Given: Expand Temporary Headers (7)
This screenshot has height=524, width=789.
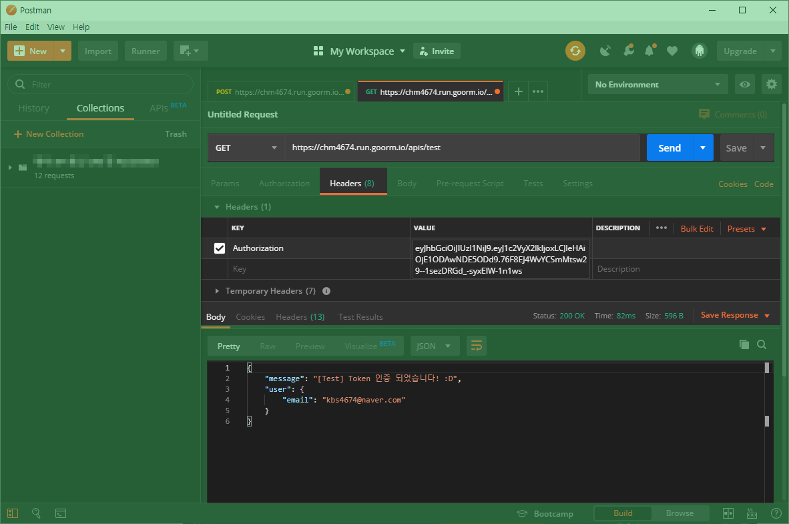Looking at the screenshot, I should coord(217,291).
